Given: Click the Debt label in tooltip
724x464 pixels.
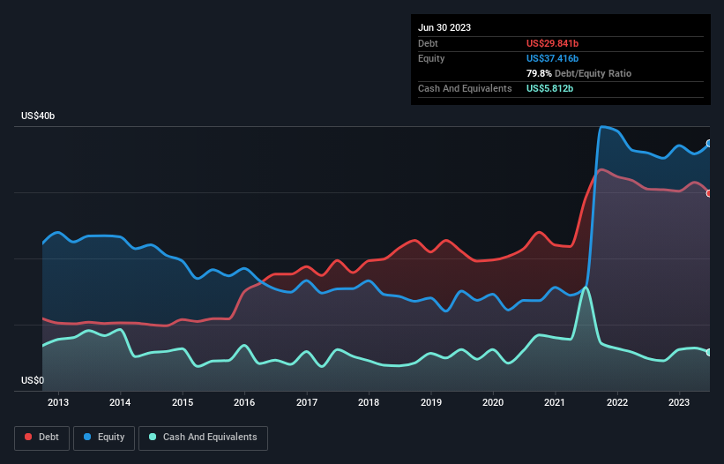Looking at the screenshot, I should tap(428, 43).
